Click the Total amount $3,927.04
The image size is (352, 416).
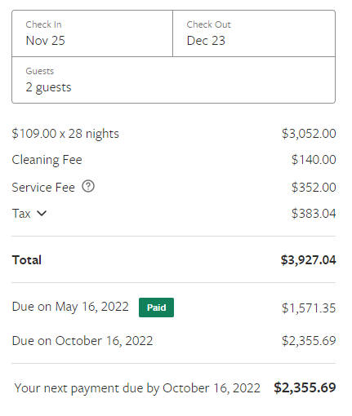pos(309,260)
